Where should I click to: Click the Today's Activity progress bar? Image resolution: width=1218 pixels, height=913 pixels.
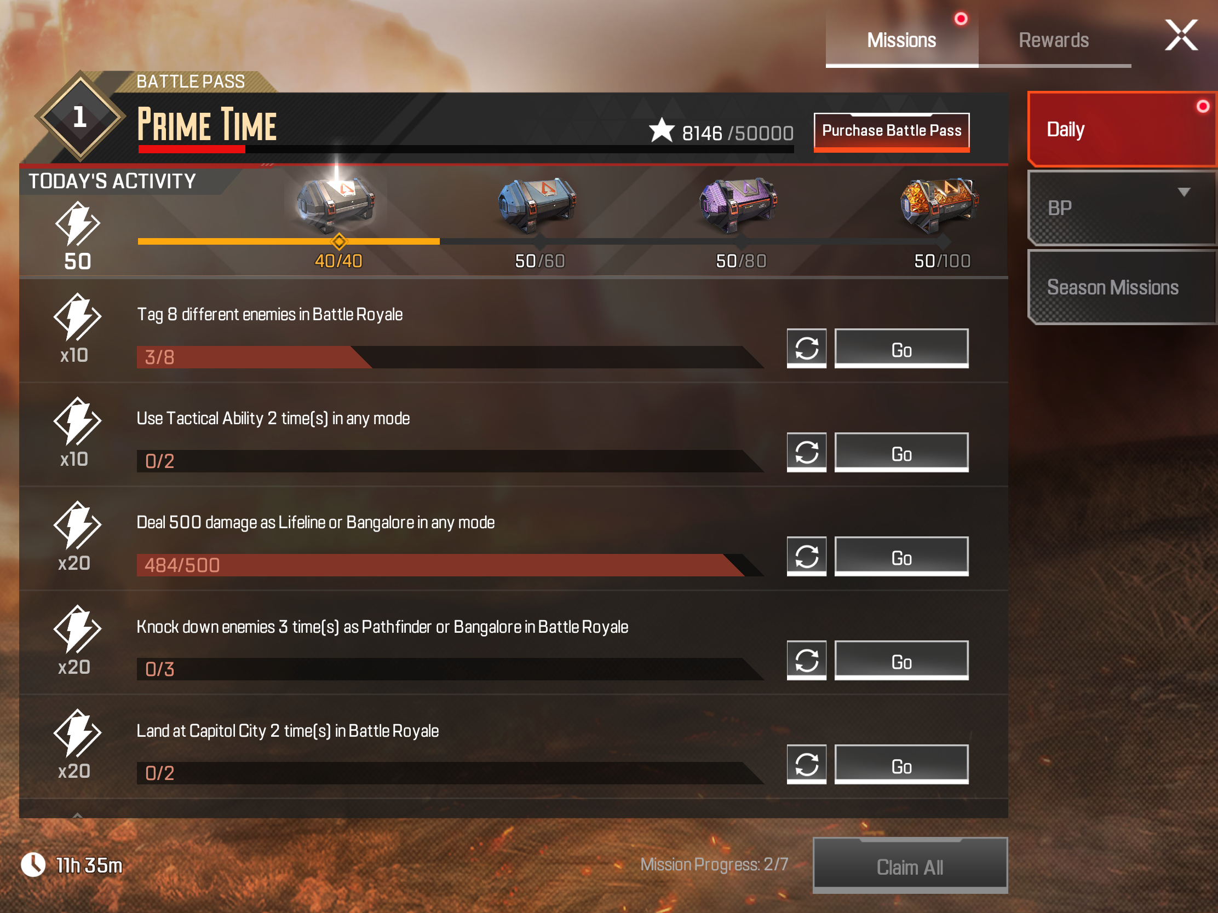click(539, 241)
